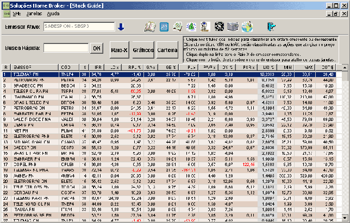Click the SHB icon in the menu bar

click(x=7, y=14)
